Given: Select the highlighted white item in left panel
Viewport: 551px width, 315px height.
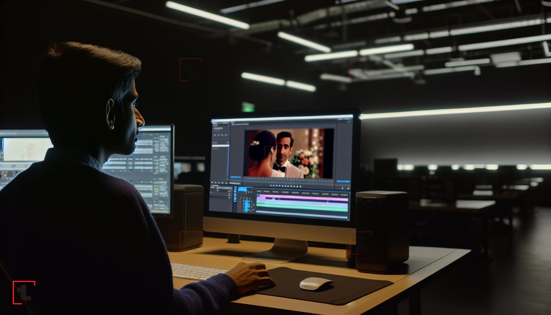Looking at the screenshot, I should coord(221,145).
